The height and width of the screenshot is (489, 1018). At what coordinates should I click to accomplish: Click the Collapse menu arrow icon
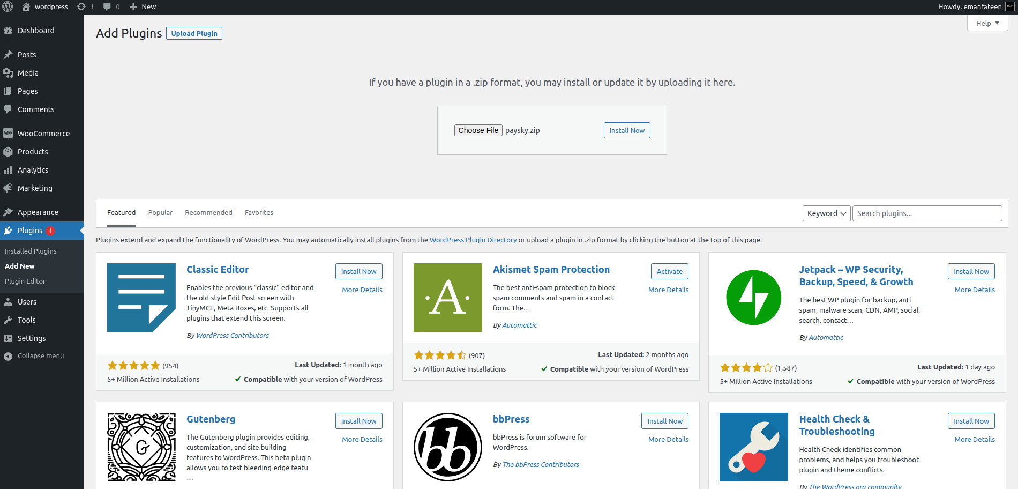coord(8,356)
